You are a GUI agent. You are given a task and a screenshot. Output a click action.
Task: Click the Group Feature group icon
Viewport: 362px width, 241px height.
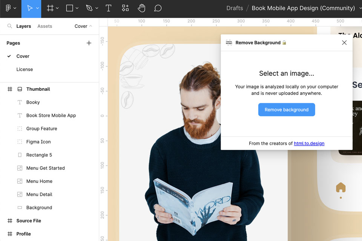pos(20,128)
